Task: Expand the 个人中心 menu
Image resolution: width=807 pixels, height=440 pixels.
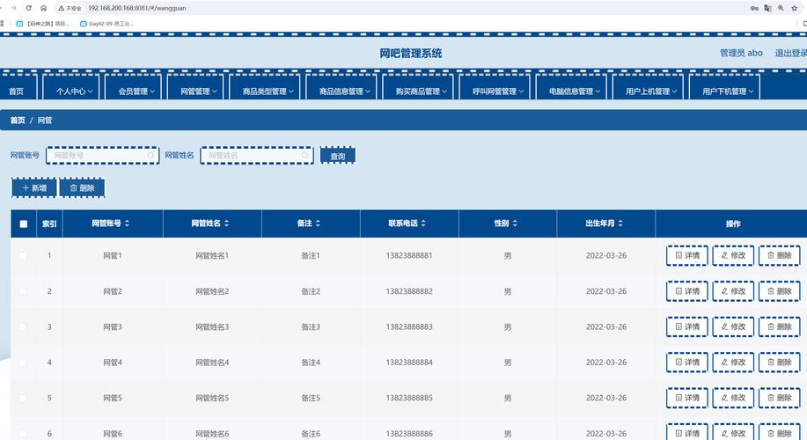Action: click(x=71, y=89)
